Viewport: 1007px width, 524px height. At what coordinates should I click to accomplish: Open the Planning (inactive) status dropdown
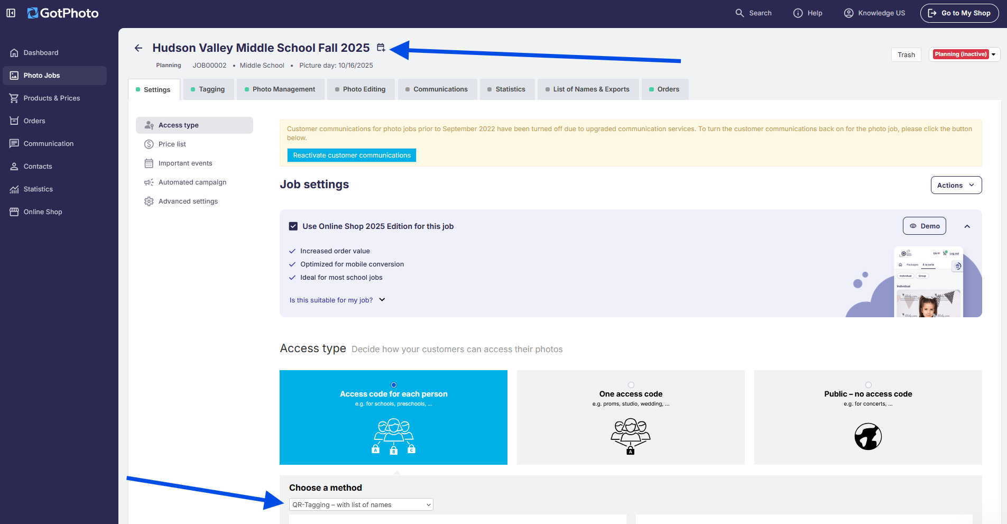965,54
